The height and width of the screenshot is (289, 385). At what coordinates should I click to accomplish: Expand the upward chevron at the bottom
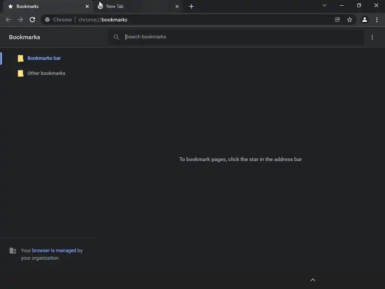(313, 280)
